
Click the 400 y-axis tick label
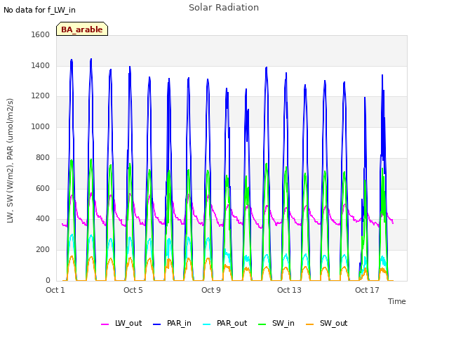point(43,219)
